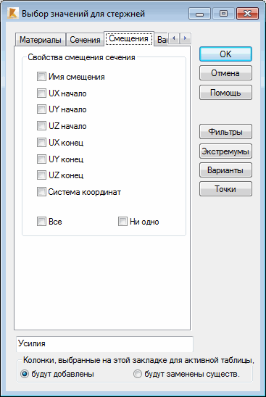Click the Усилия text field

pyautogui.click(x=104, y=344)
